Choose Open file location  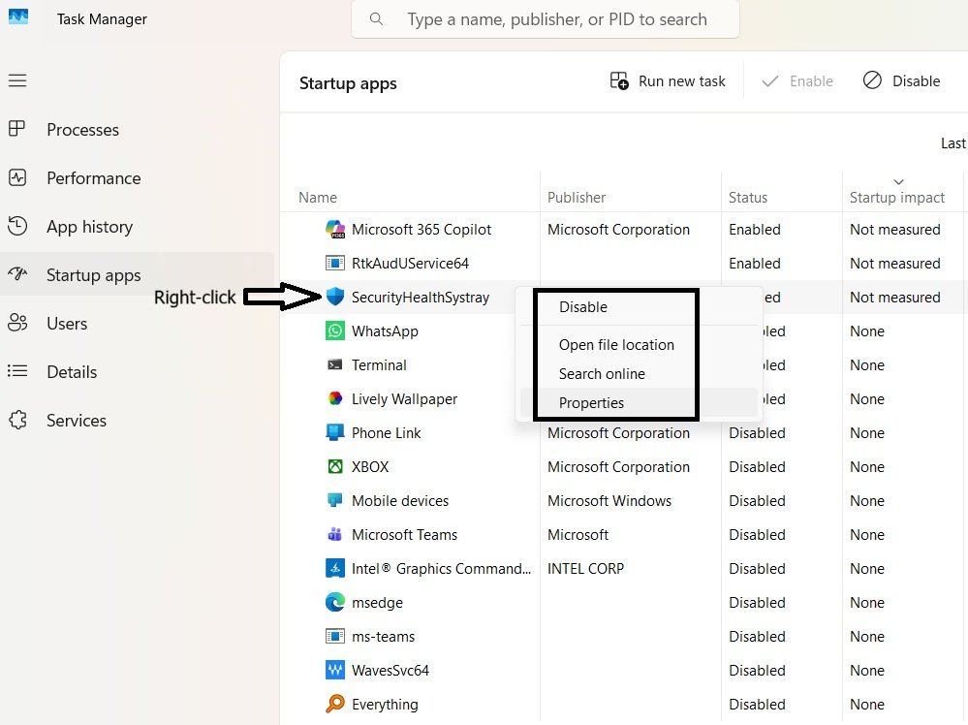tap(639, 345)
